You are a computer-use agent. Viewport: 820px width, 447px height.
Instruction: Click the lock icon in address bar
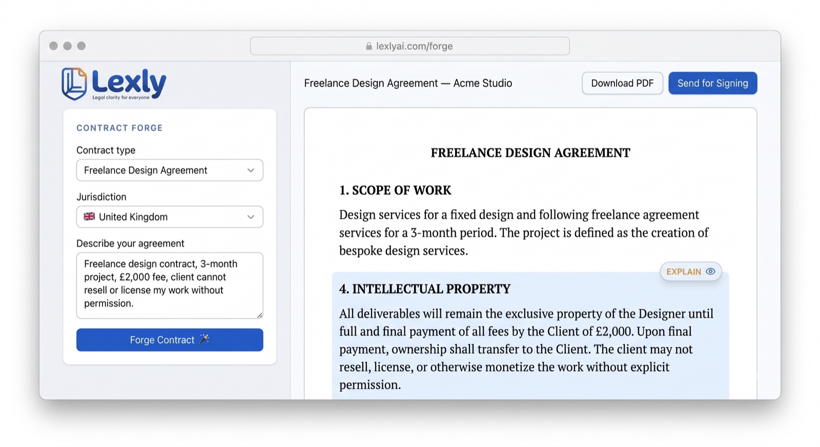368,46
